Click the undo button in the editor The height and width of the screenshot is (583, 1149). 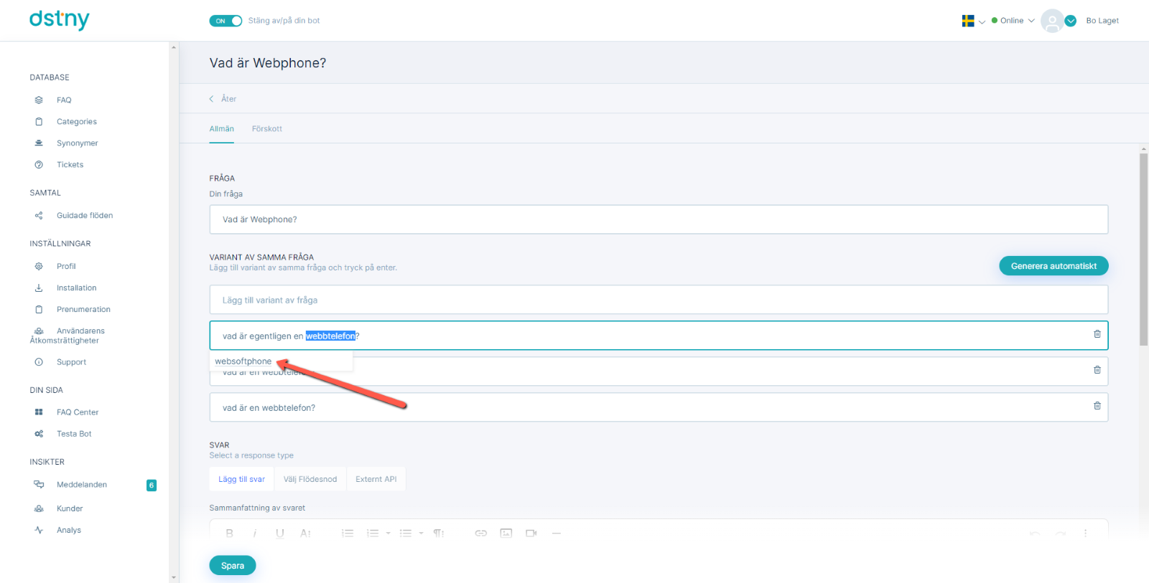click(x=1034, y=534)
